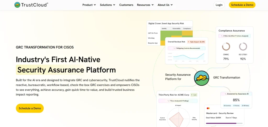Click Schedule a Demo below hero text
268x127 pixels.
[30, 108]
